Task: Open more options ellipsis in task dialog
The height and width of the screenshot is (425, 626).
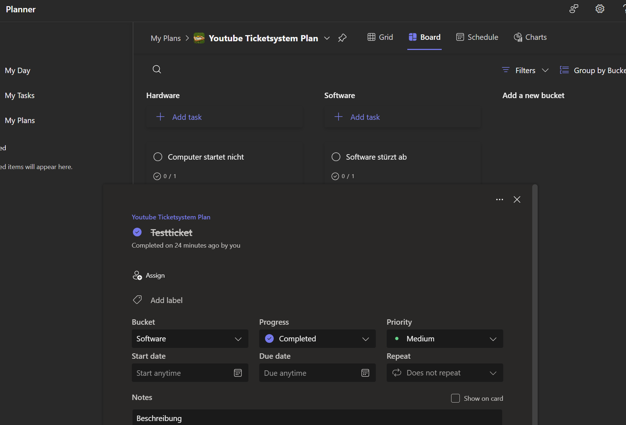Action: tap(499, 199)
